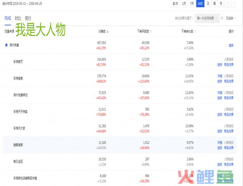Screen dimensions: 243x186
Task: Click the 667,092 visitor count cell
Action: coord(102,43)
